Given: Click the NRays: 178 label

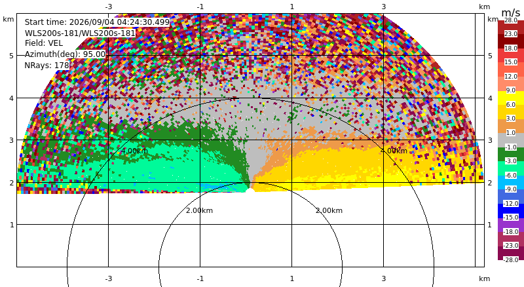Looking at the screenshot, I should pos(47,66).
